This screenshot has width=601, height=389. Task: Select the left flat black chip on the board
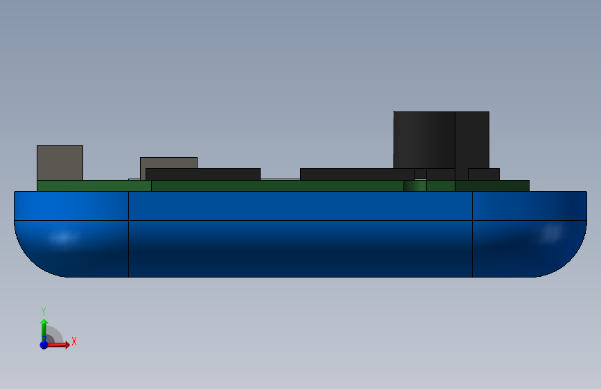(x=203, y=174)
